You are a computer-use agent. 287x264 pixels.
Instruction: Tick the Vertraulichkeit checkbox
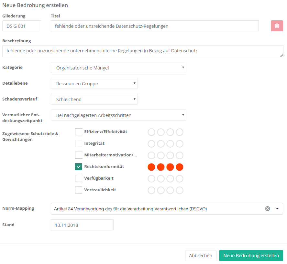click(79, 190)
